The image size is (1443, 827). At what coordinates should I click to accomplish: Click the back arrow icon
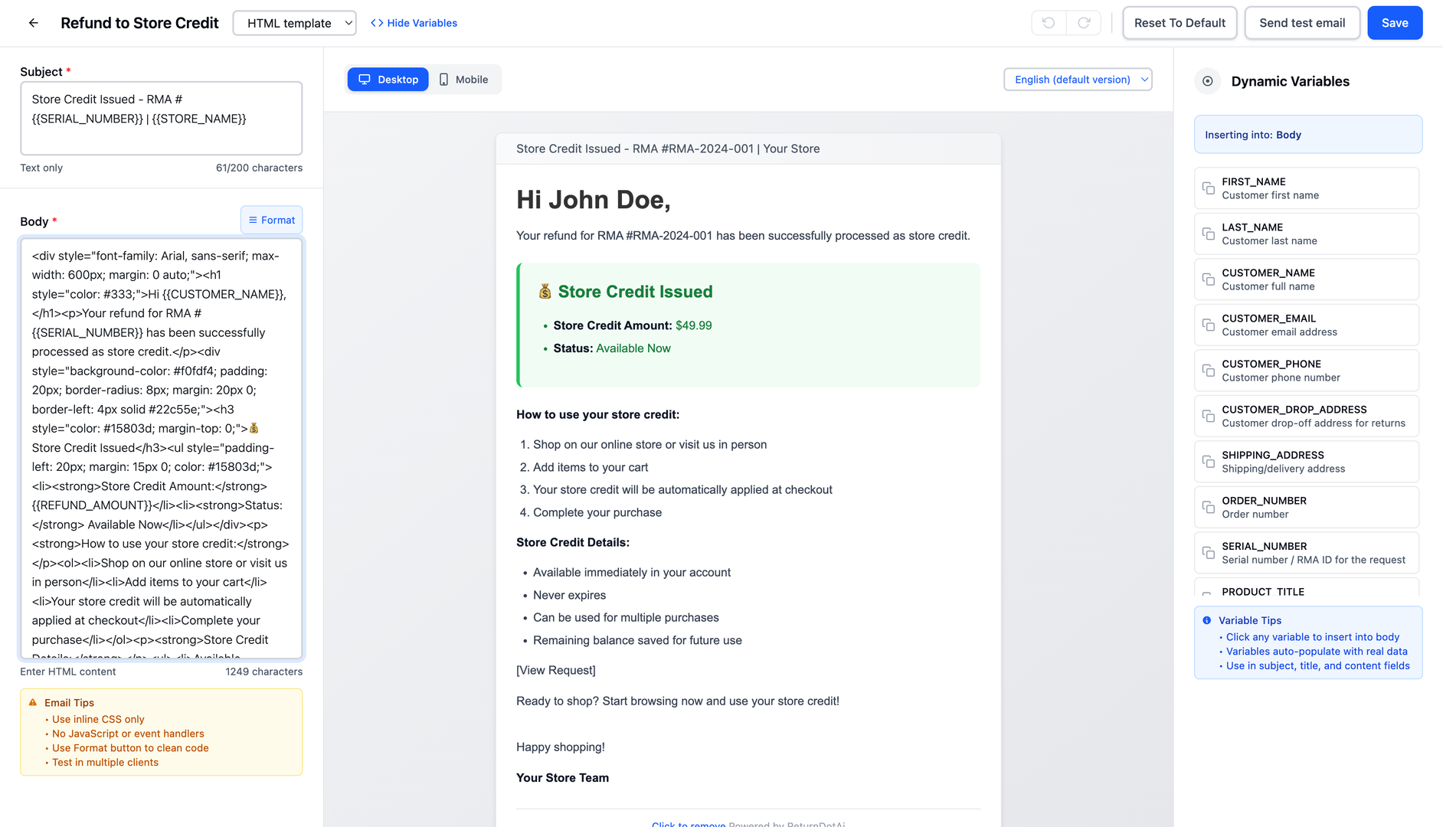pos(34,23)
